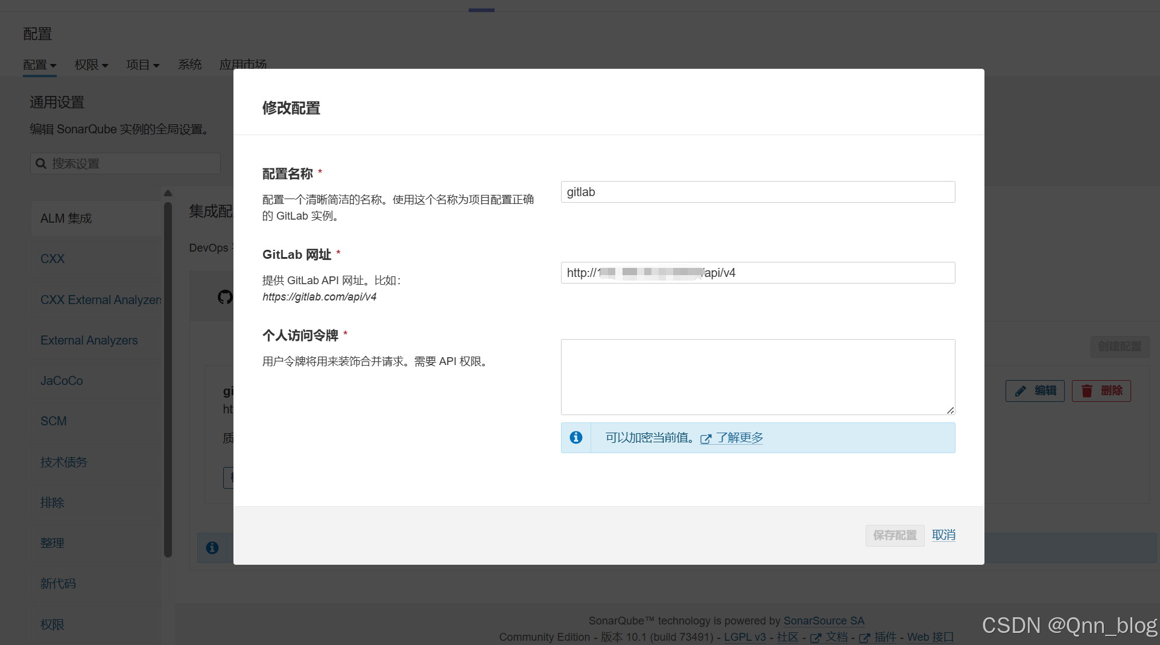
Task: Click the 修改配置 dialog title
Action: coord(291,108)
